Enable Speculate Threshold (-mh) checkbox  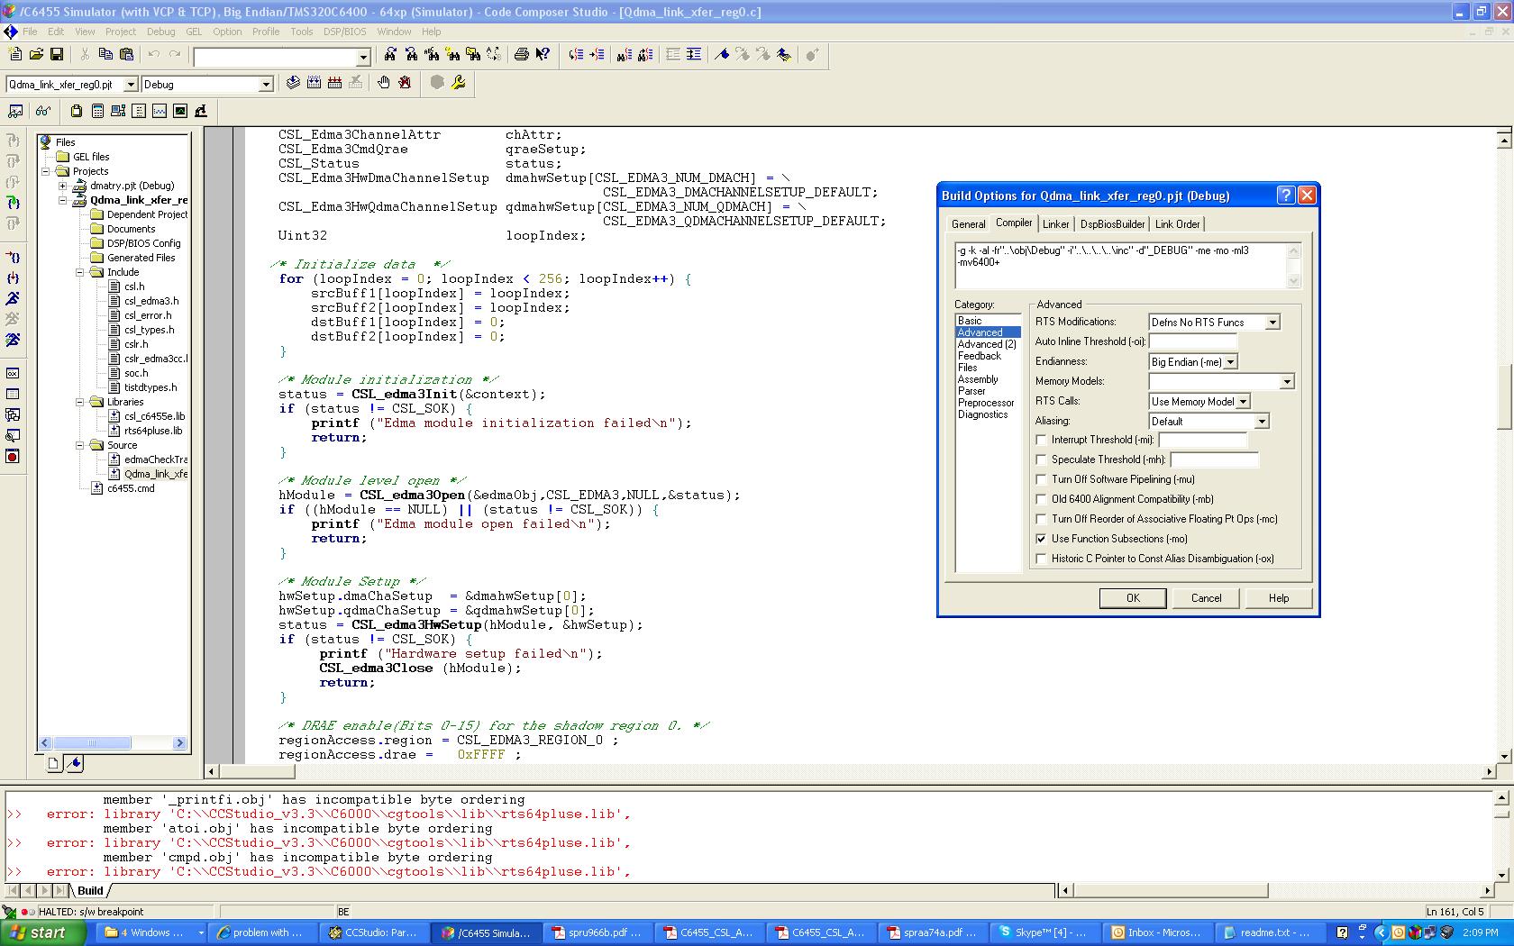point(1042,459)
